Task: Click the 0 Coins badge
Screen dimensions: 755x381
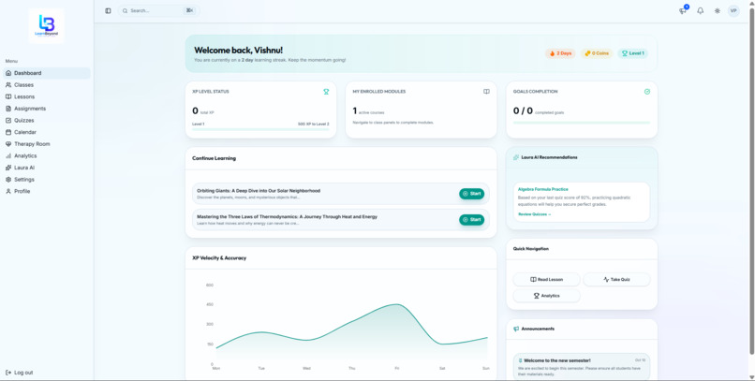Action: coord(597,53)
